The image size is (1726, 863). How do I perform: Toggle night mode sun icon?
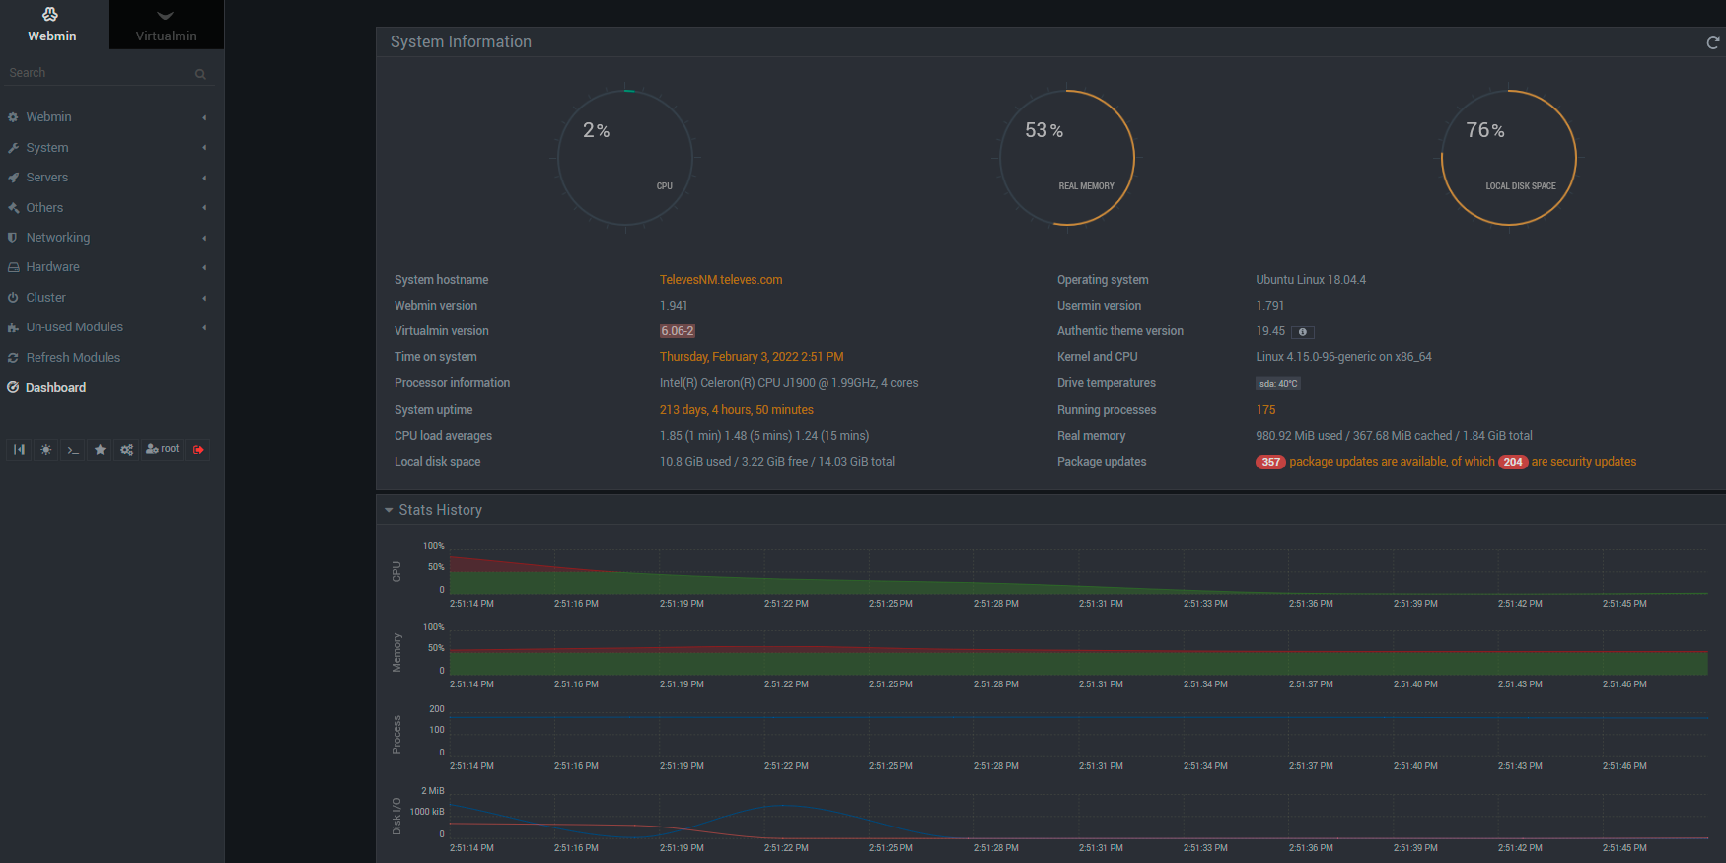[x=46, y=450]
